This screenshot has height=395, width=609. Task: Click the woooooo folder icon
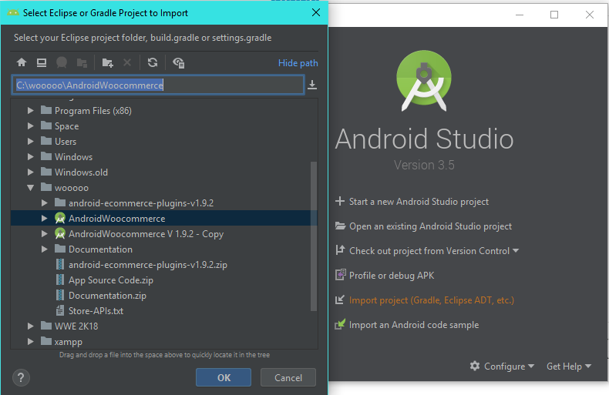46,187
